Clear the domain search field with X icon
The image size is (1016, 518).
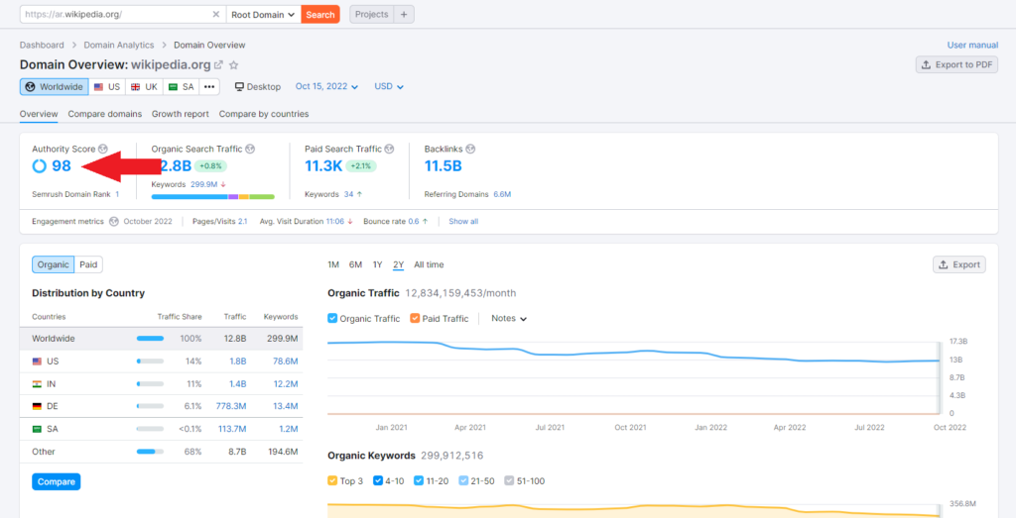click(x=216, y=15)
